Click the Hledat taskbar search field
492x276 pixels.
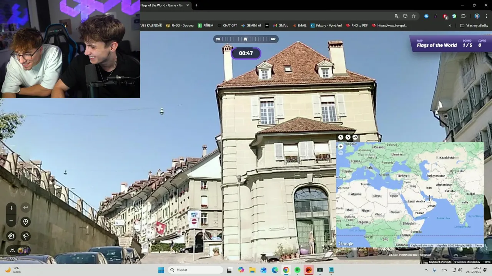[196, 270]
